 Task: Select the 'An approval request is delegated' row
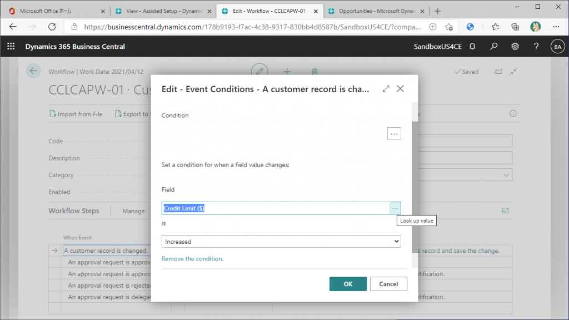coord(109,297)
